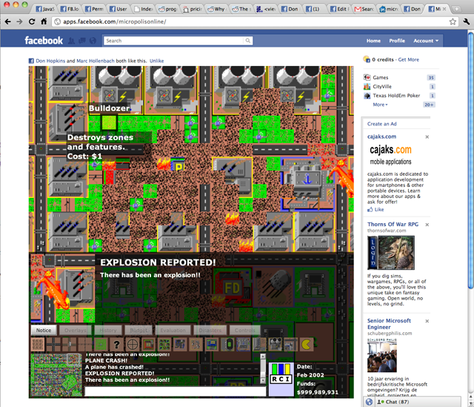
Task: Switch to the Evaluation tab
Action: click(x=173, y=330)
